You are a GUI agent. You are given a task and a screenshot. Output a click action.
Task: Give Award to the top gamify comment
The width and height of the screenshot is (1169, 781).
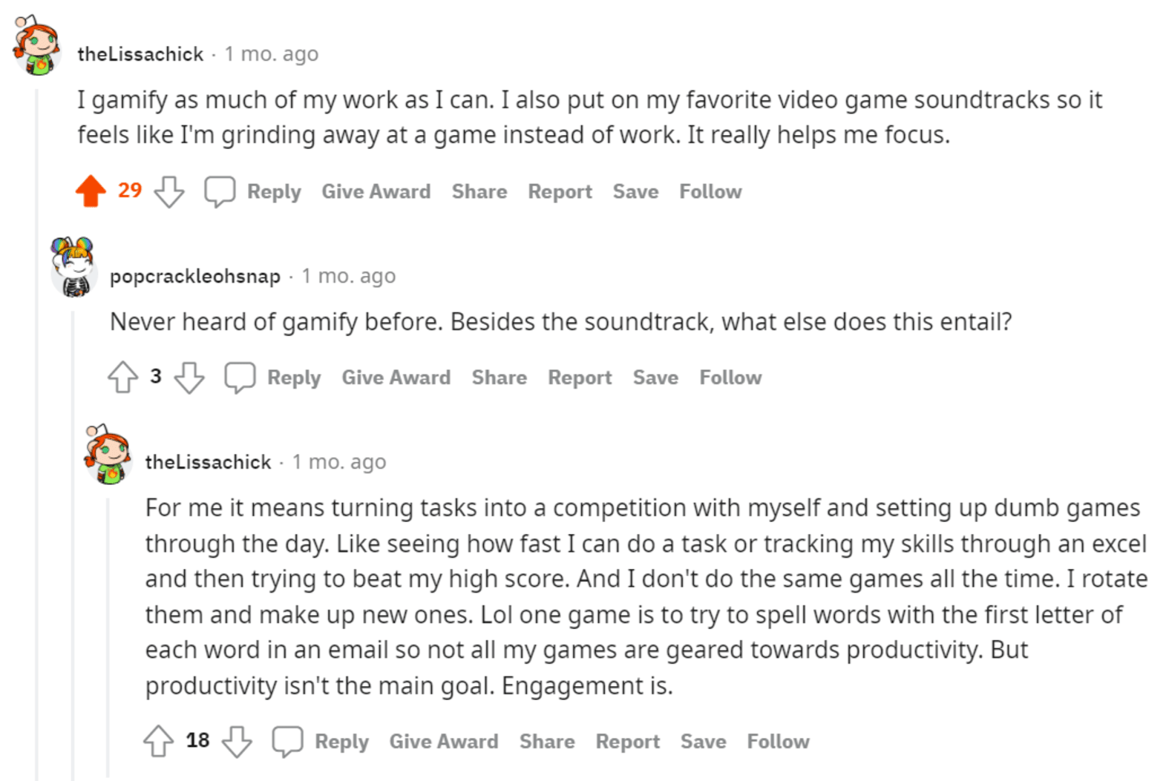coord(376,191)
